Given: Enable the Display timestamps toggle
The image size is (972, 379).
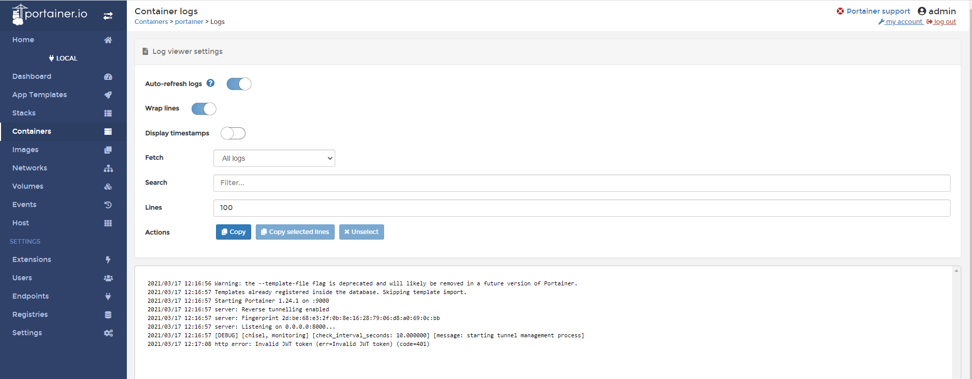Looking at the screenshot, I should point(233,133).
